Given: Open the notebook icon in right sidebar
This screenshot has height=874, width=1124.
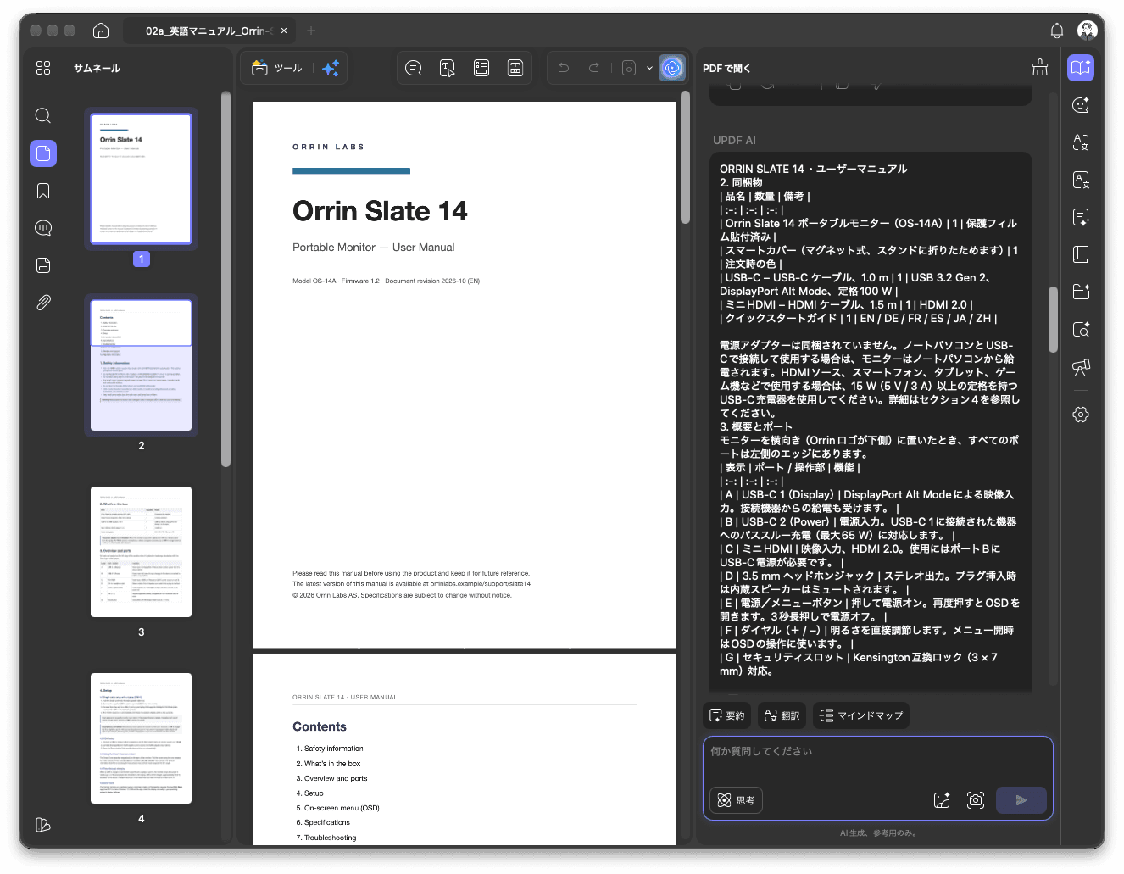Looking at the screenshot, I should coord(1081,254).
